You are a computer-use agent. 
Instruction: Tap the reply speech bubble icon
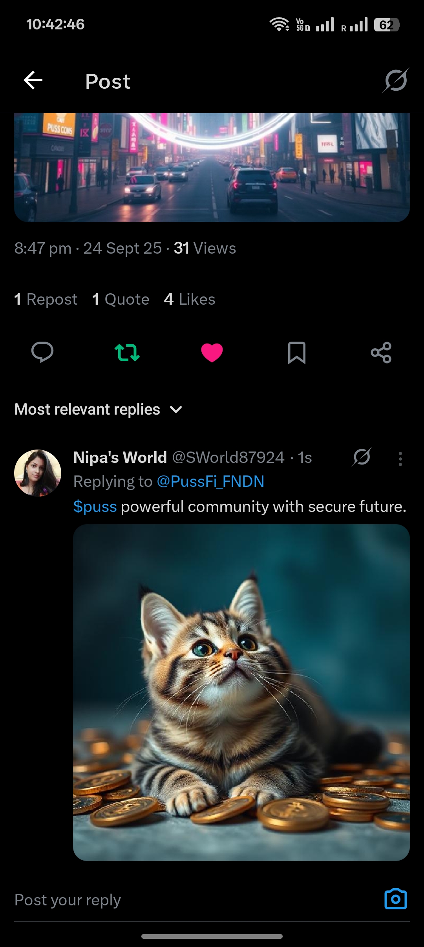[42, 352]
